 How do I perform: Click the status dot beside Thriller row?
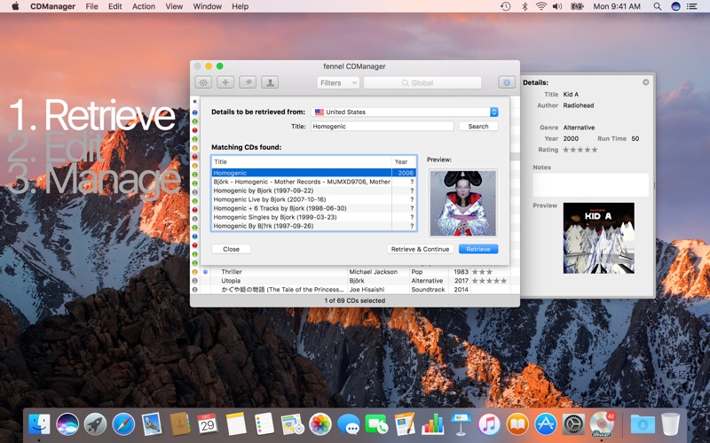[x=194, y=272]
